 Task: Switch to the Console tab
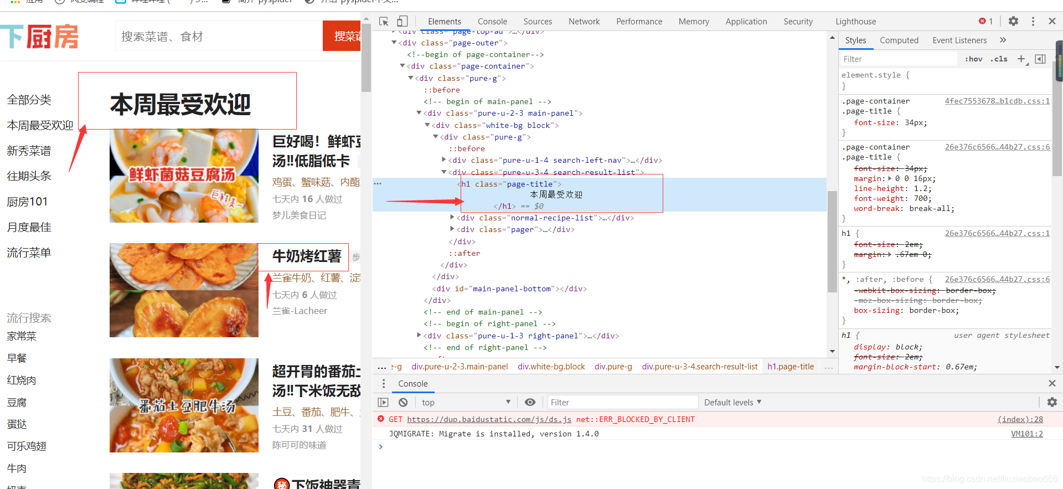492,22
